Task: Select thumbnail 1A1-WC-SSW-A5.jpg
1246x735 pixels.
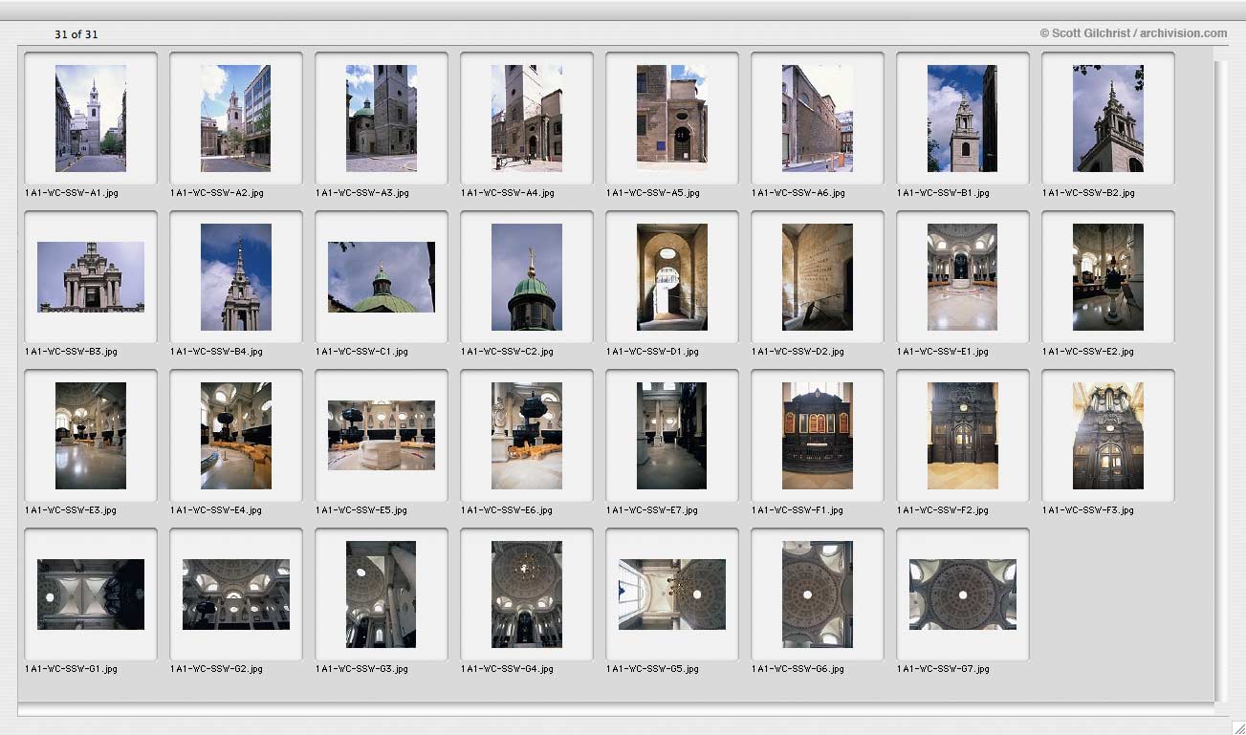Action: coord(672,119)
